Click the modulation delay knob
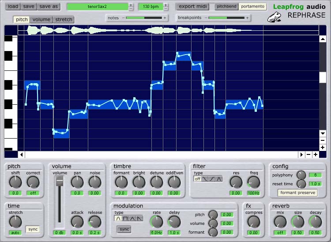The width and height of the screenshot is (331, 242). tap(174, 222)
